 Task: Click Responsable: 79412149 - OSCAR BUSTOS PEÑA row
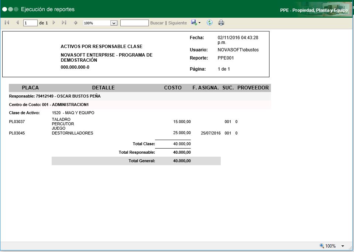(140, 96)
